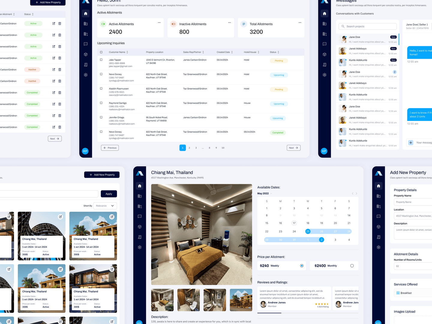Tick the select-all checkbox in inquiries table header
The width and height of the screenshot is (432, 324).
(x=101, y=52)
